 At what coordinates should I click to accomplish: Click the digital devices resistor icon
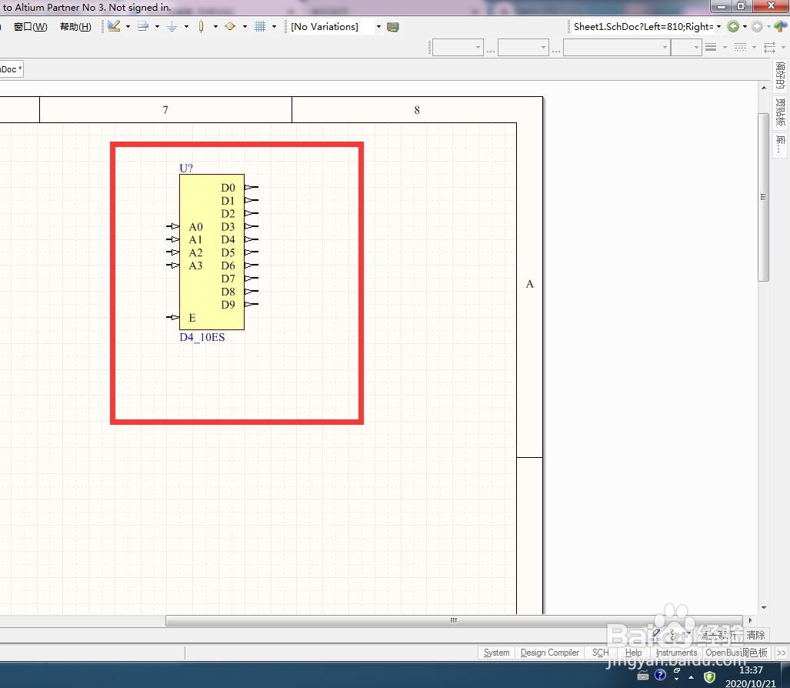pos(201,26)
